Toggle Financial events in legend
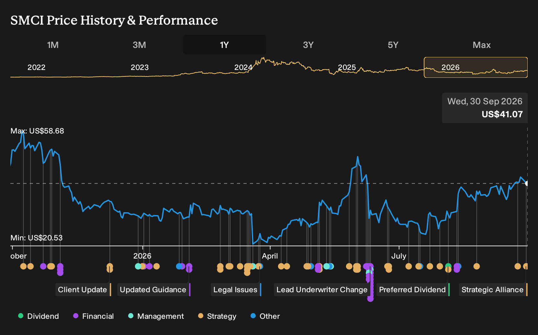Viewport: 538px width, 335px height. [x=93, y=316]
